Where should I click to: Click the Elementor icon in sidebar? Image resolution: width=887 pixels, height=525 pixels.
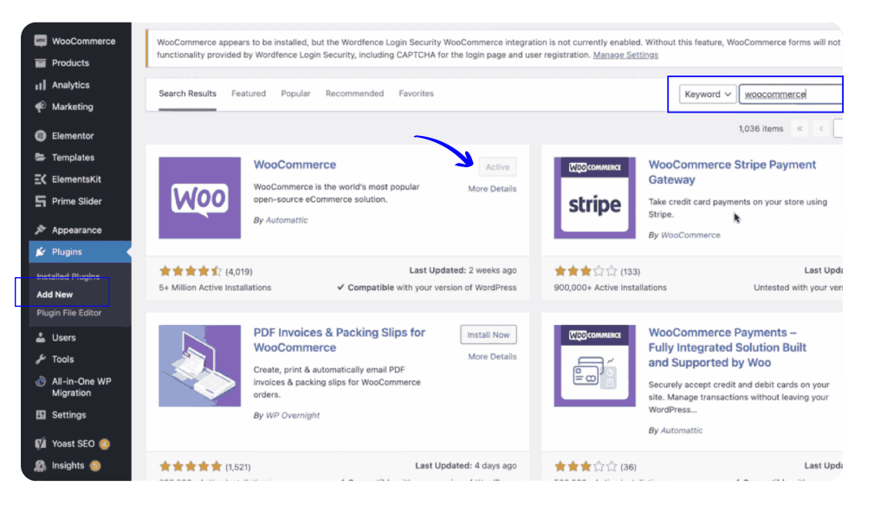coord(40,136)
